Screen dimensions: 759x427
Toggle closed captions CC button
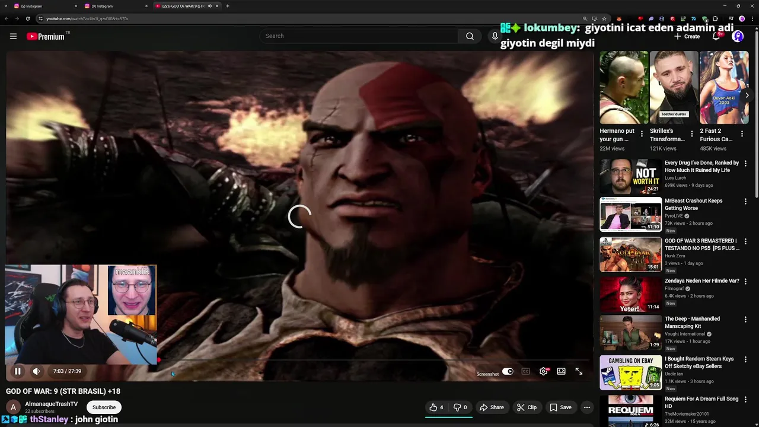click(525, 371)
